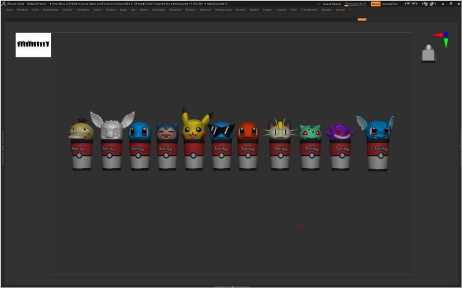Screen dimensions: 462x288
Task: Click the red X axis cone
Action: (x=438, y=35)
